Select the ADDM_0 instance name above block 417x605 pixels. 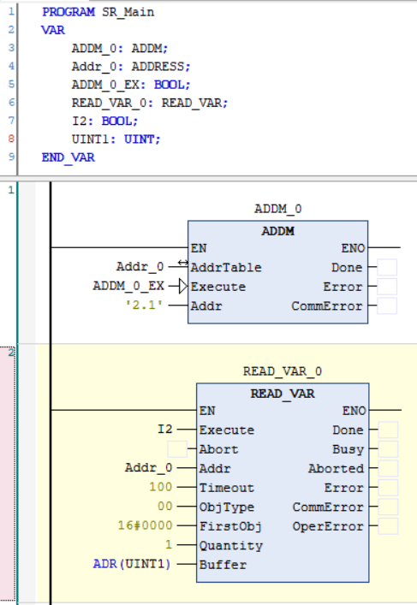pyautogui.click(x=277, y=209)
